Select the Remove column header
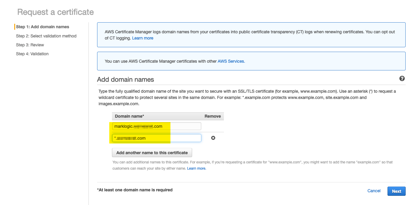 coord(213,116)
